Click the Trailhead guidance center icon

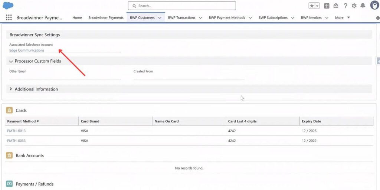[x=336, y=6]
